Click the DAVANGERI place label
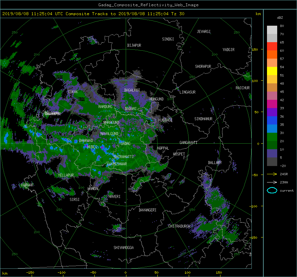The height and width of the screenshot is (277, 297). coord(148,210)
